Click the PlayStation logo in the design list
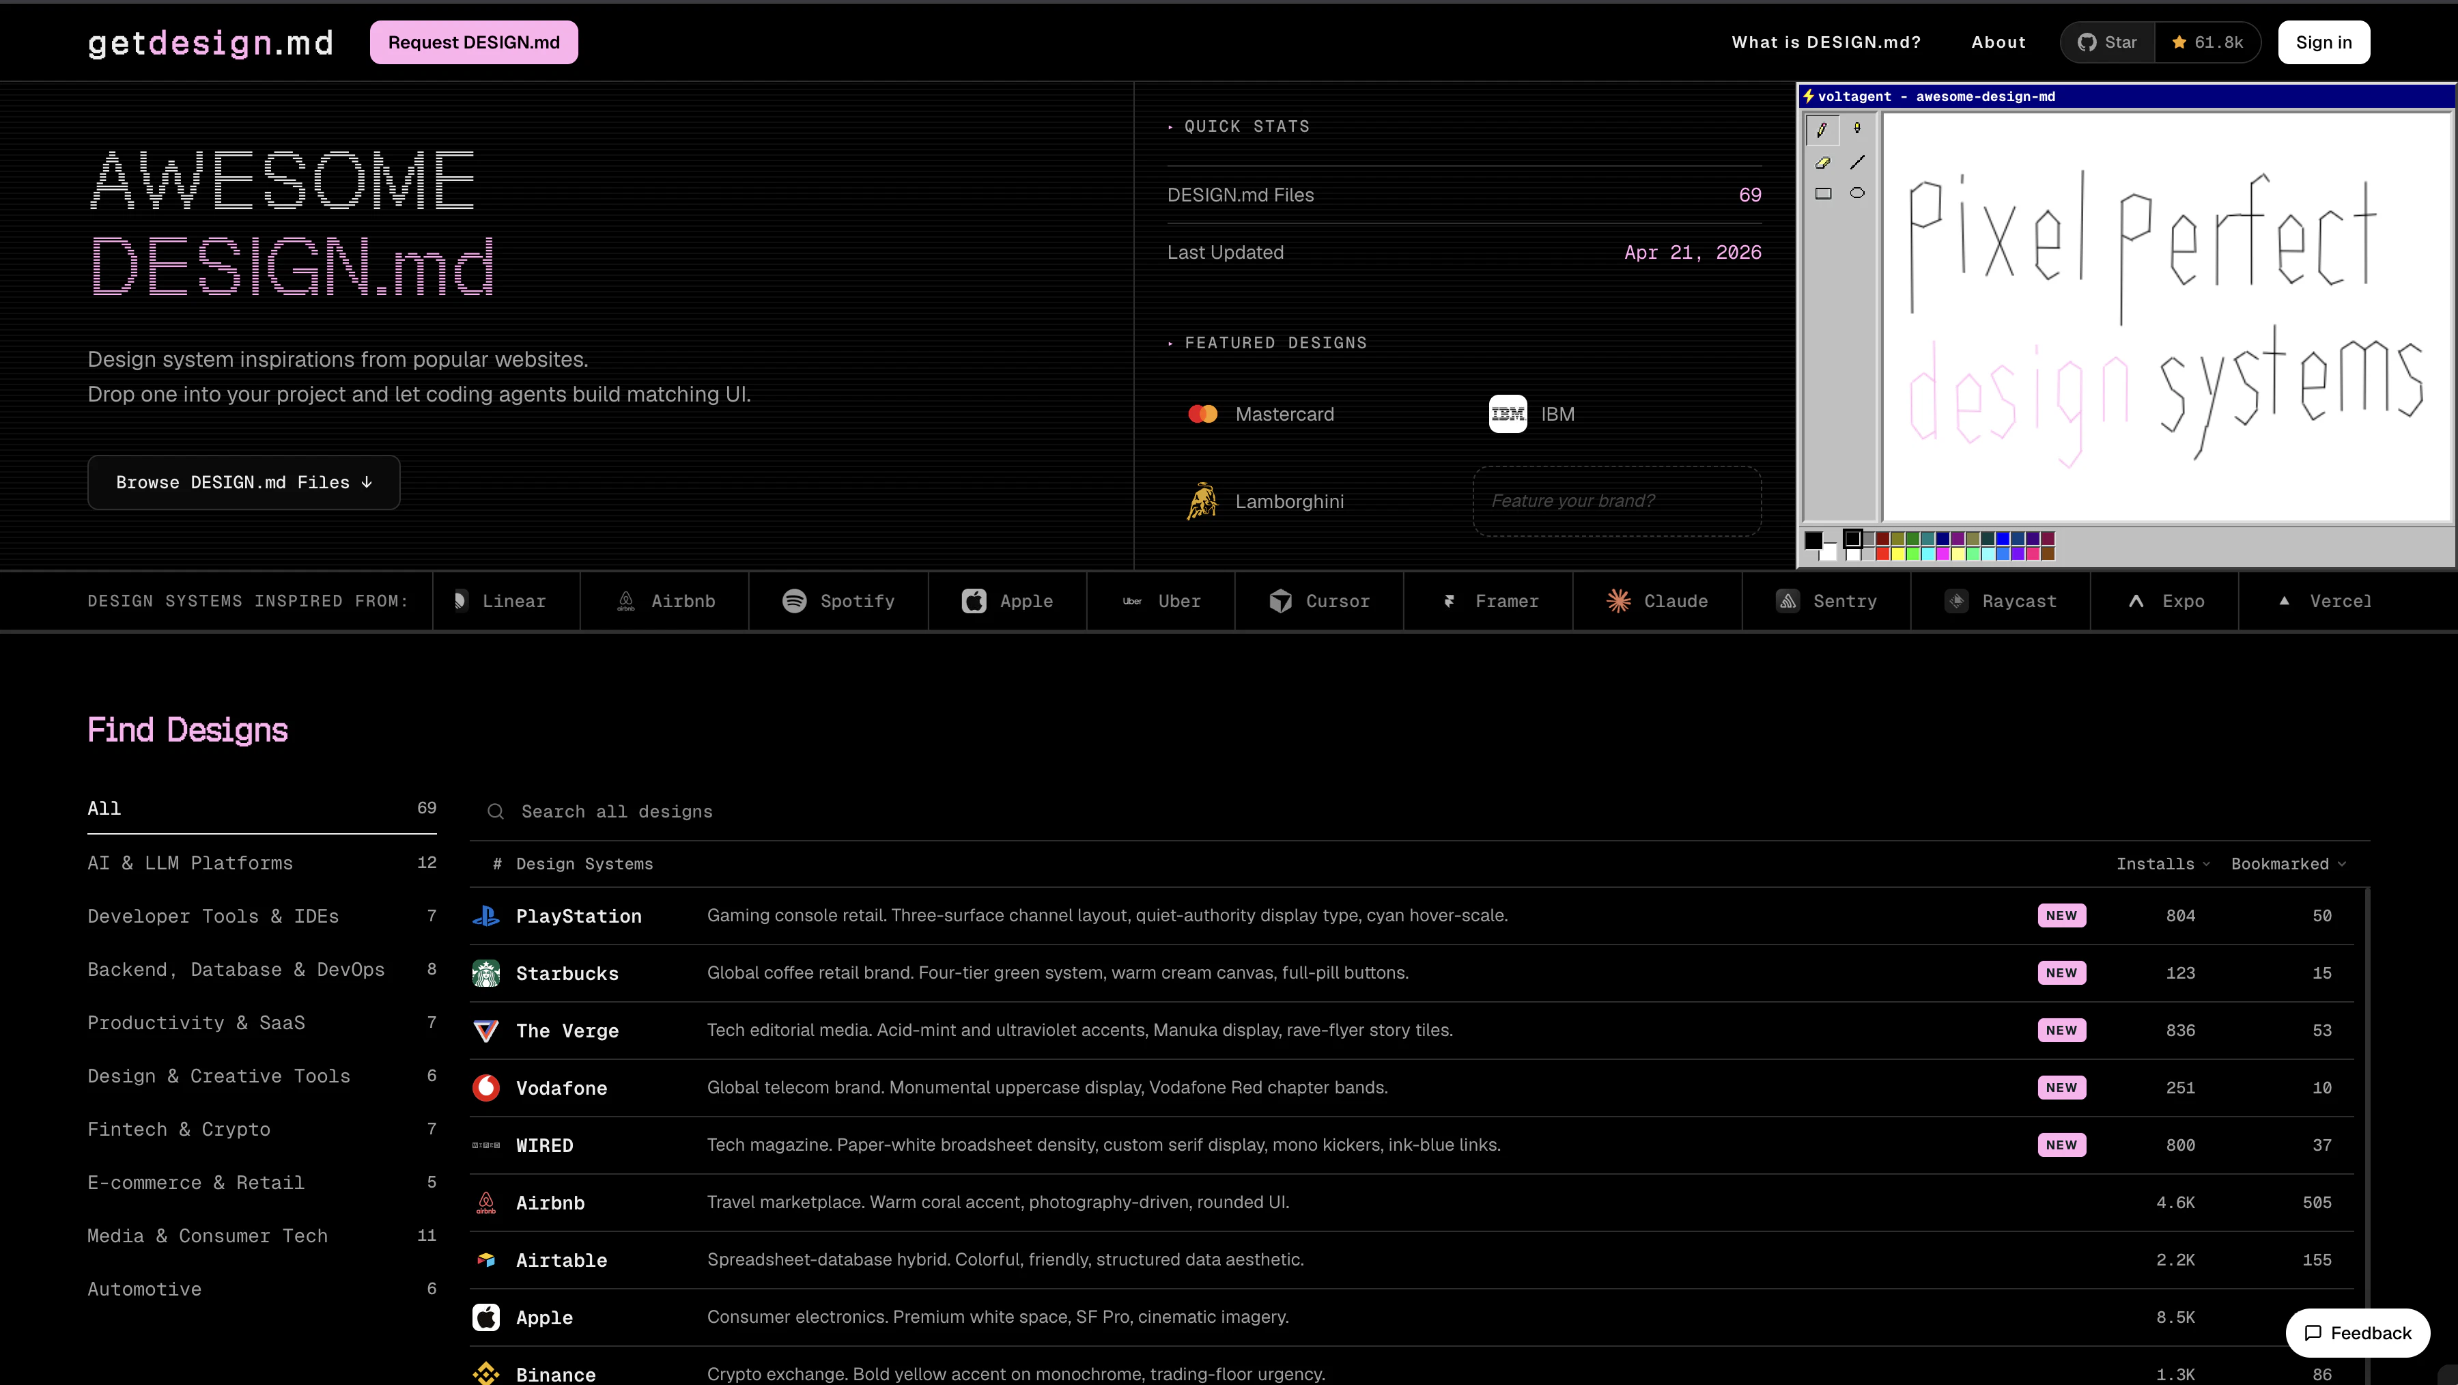 coord(487,915)
